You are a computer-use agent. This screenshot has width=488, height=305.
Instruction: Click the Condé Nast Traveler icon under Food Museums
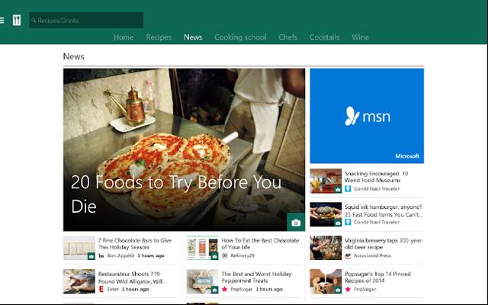click(x=348, y=188)
